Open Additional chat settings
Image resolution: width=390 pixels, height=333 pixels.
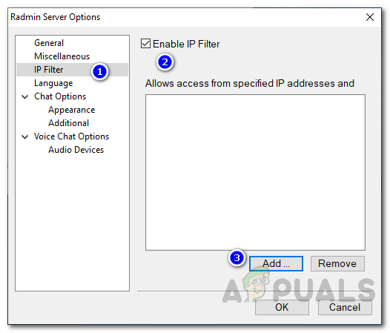click(69, 123)
